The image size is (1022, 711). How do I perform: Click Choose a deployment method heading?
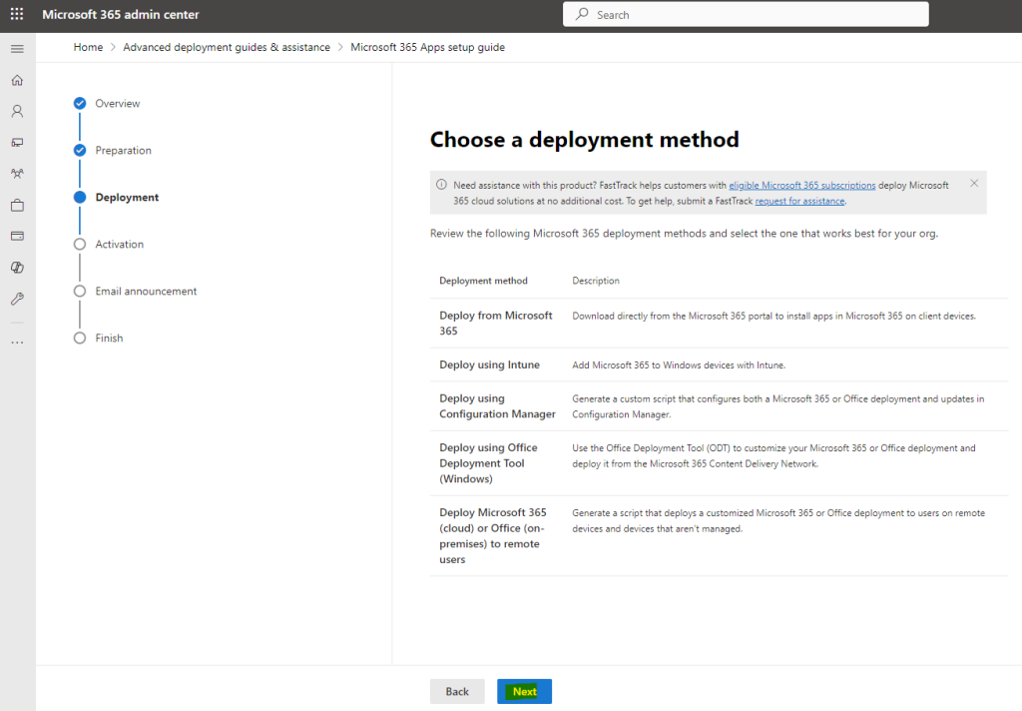585,140
